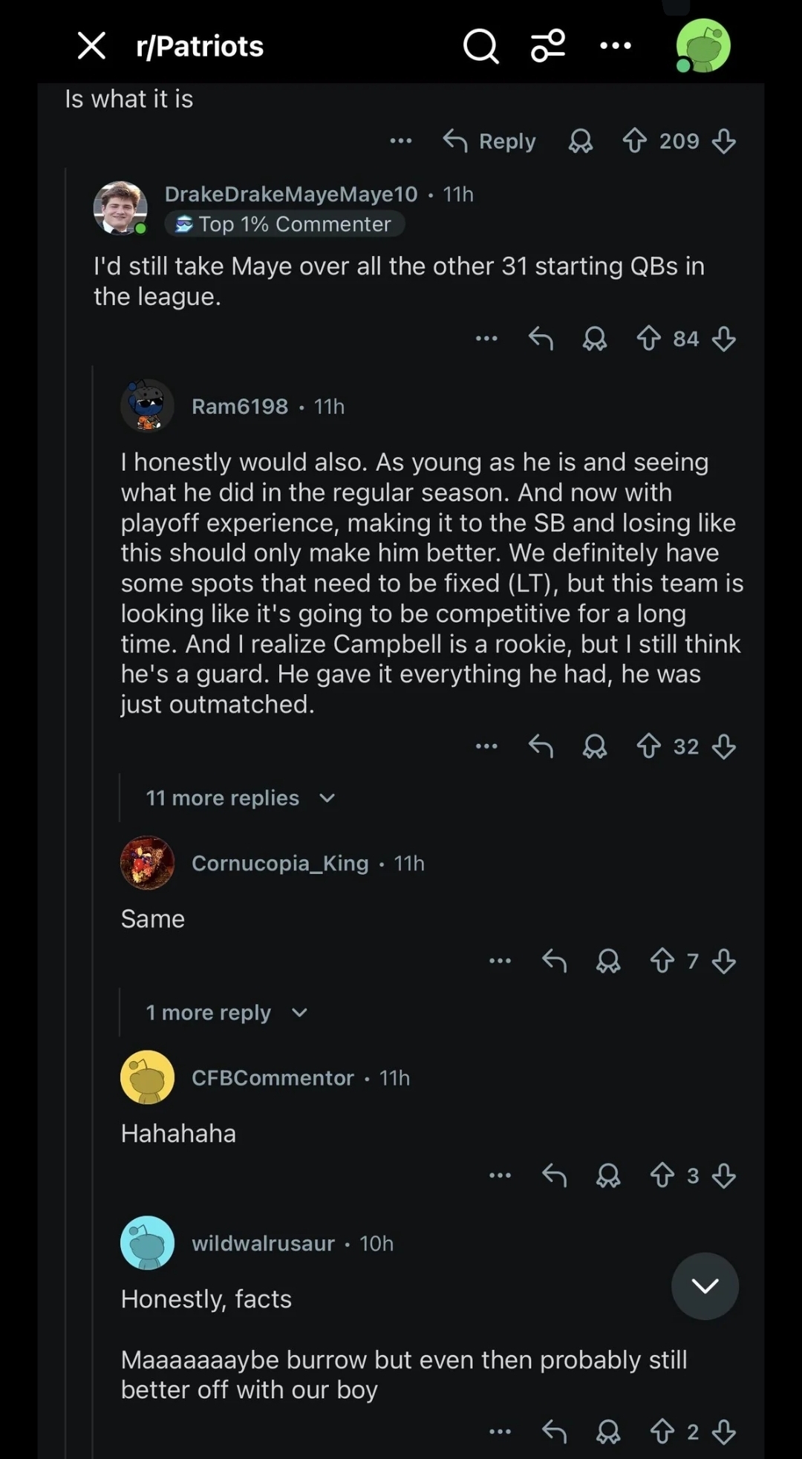Image resolution: width=802 pixels, height=1459 pixels.
Task: Reply arrow on Cornucopia_King's comment
Action: point(555,961)
